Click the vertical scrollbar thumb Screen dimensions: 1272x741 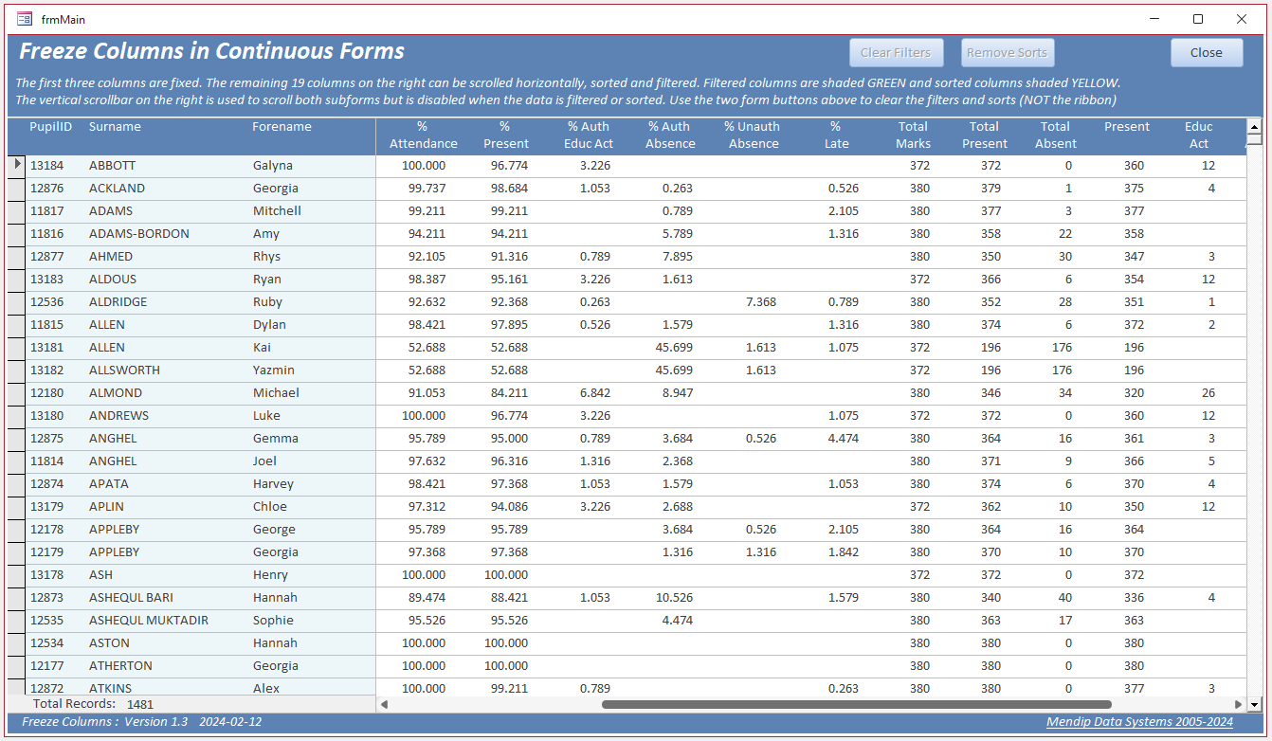pyautogui.click(x=1255, y=139)
